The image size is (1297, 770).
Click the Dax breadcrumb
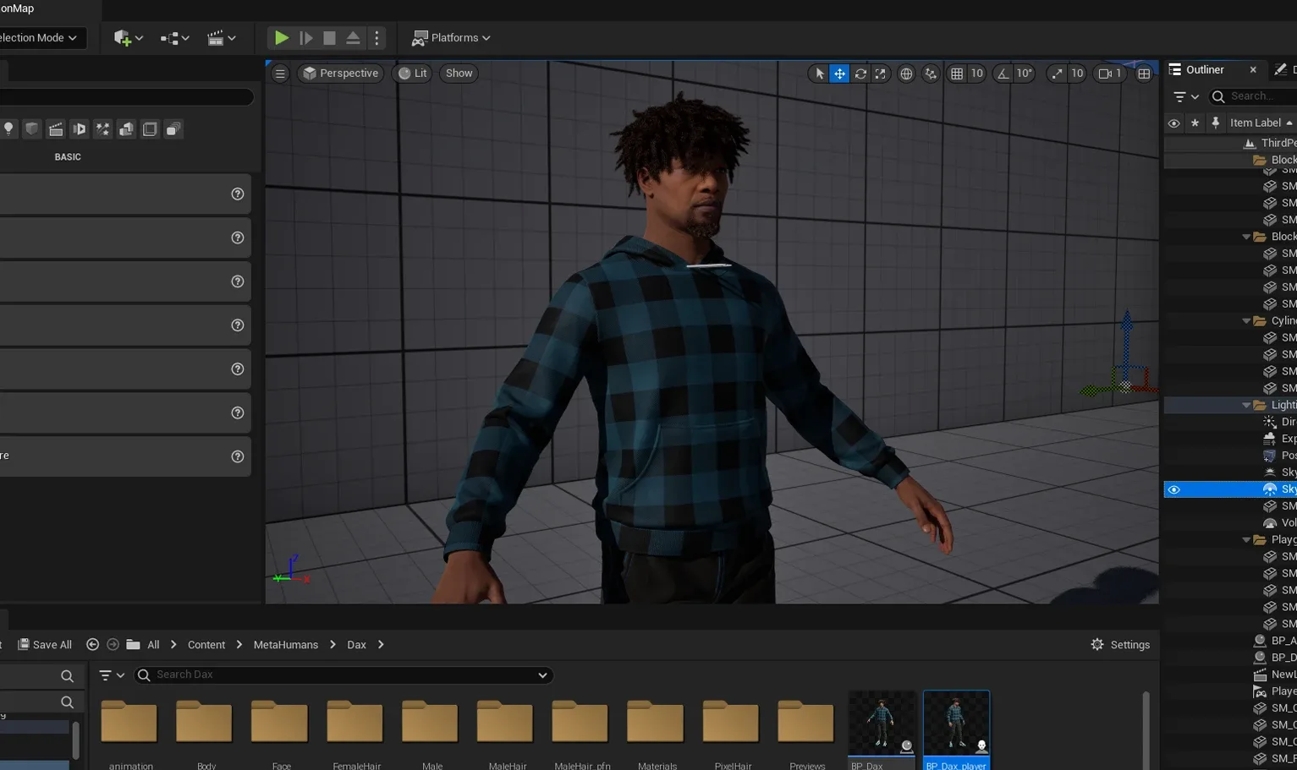[x=357, y=645]
